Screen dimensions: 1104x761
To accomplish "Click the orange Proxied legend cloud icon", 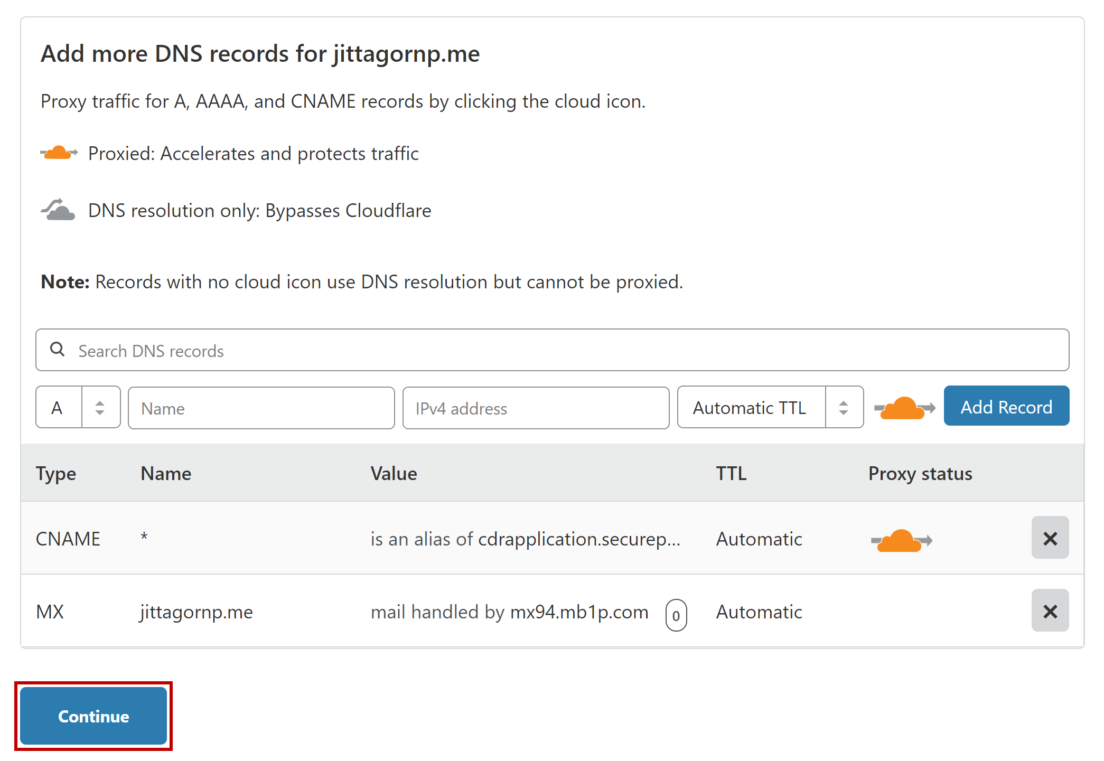I will click(59, 153).
